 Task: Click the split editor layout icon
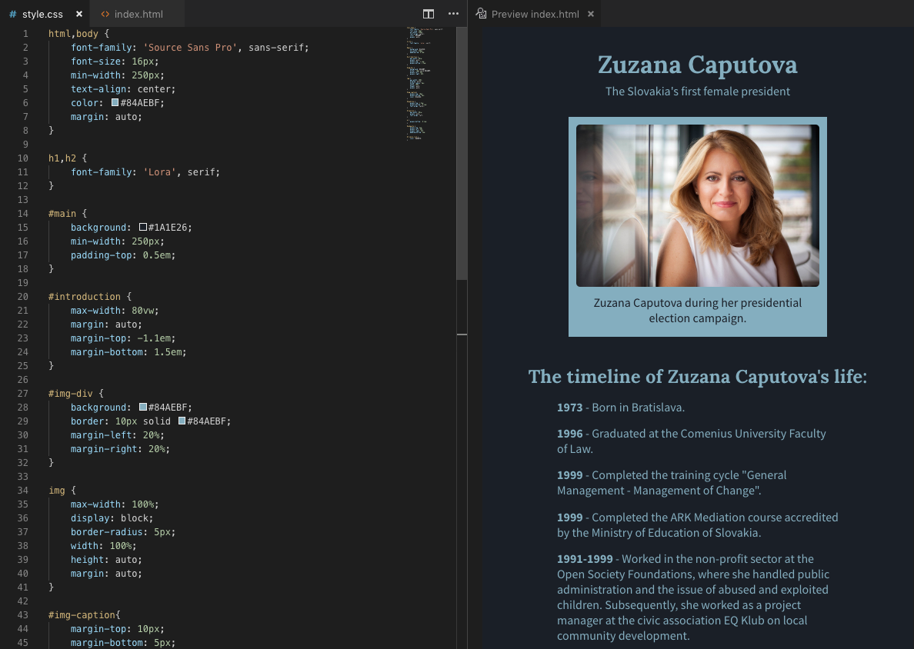point(428,13)
